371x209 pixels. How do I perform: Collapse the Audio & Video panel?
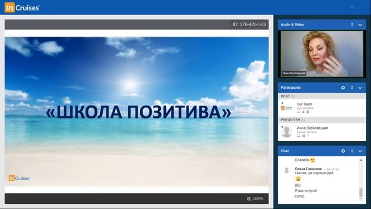point(360,24)
